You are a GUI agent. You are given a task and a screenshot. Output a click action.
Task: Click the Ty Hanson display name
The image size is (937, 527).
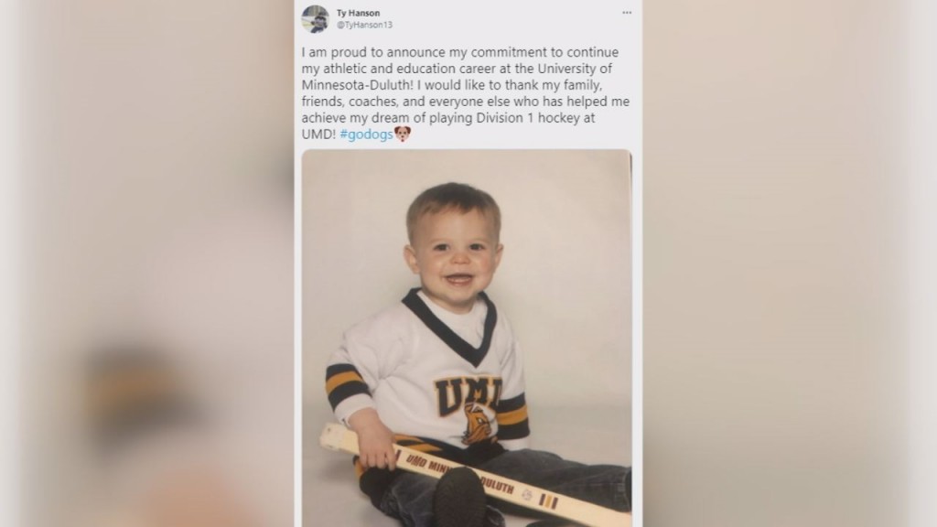coord(358,13)
